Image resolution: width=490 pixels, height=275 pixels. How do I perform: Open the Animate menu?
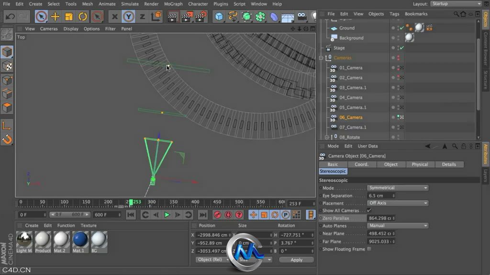click(107, 4)
